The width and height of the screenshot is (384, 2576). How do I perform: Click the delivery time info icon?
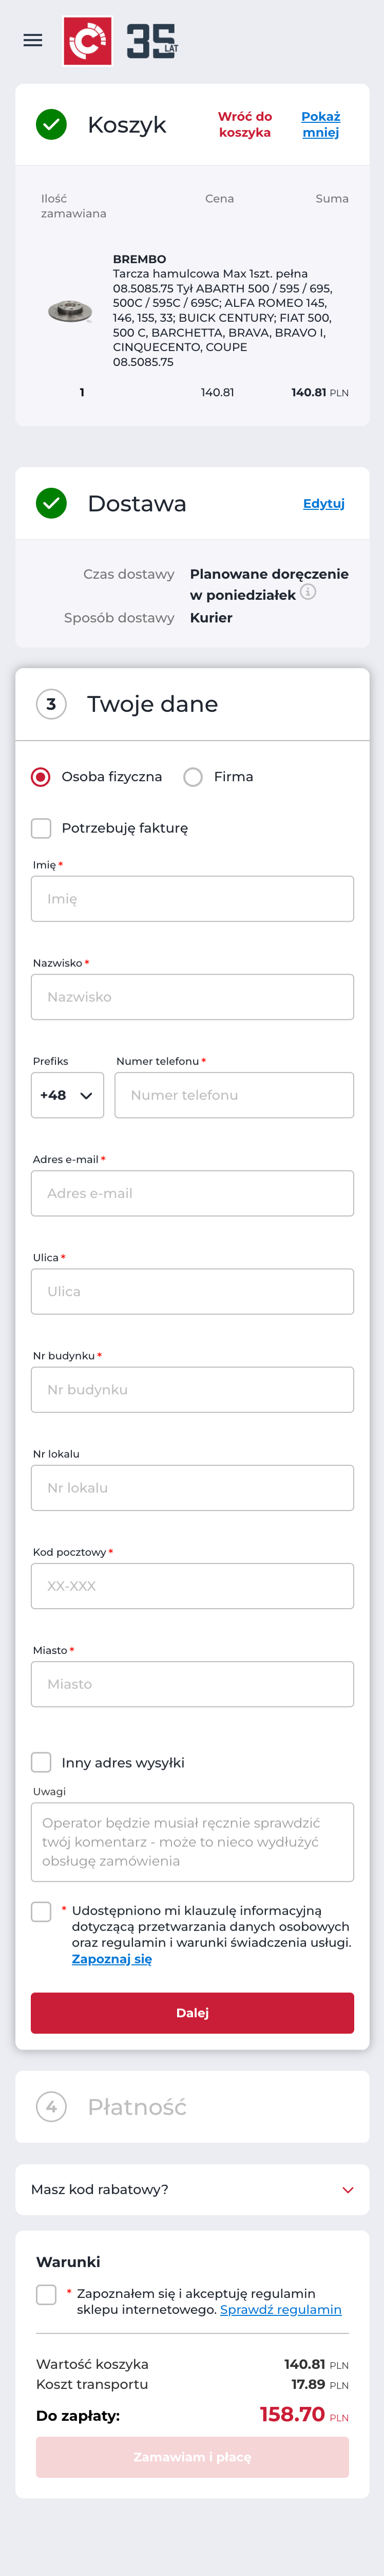tap(308, 592)
